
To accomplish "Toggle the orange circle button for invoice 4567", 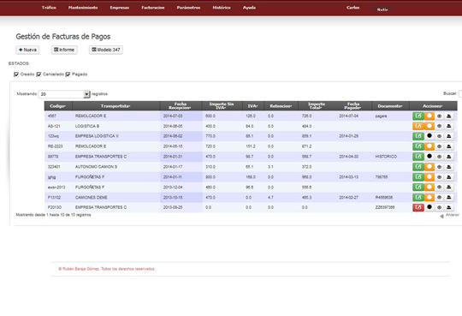I will (429, 116).
